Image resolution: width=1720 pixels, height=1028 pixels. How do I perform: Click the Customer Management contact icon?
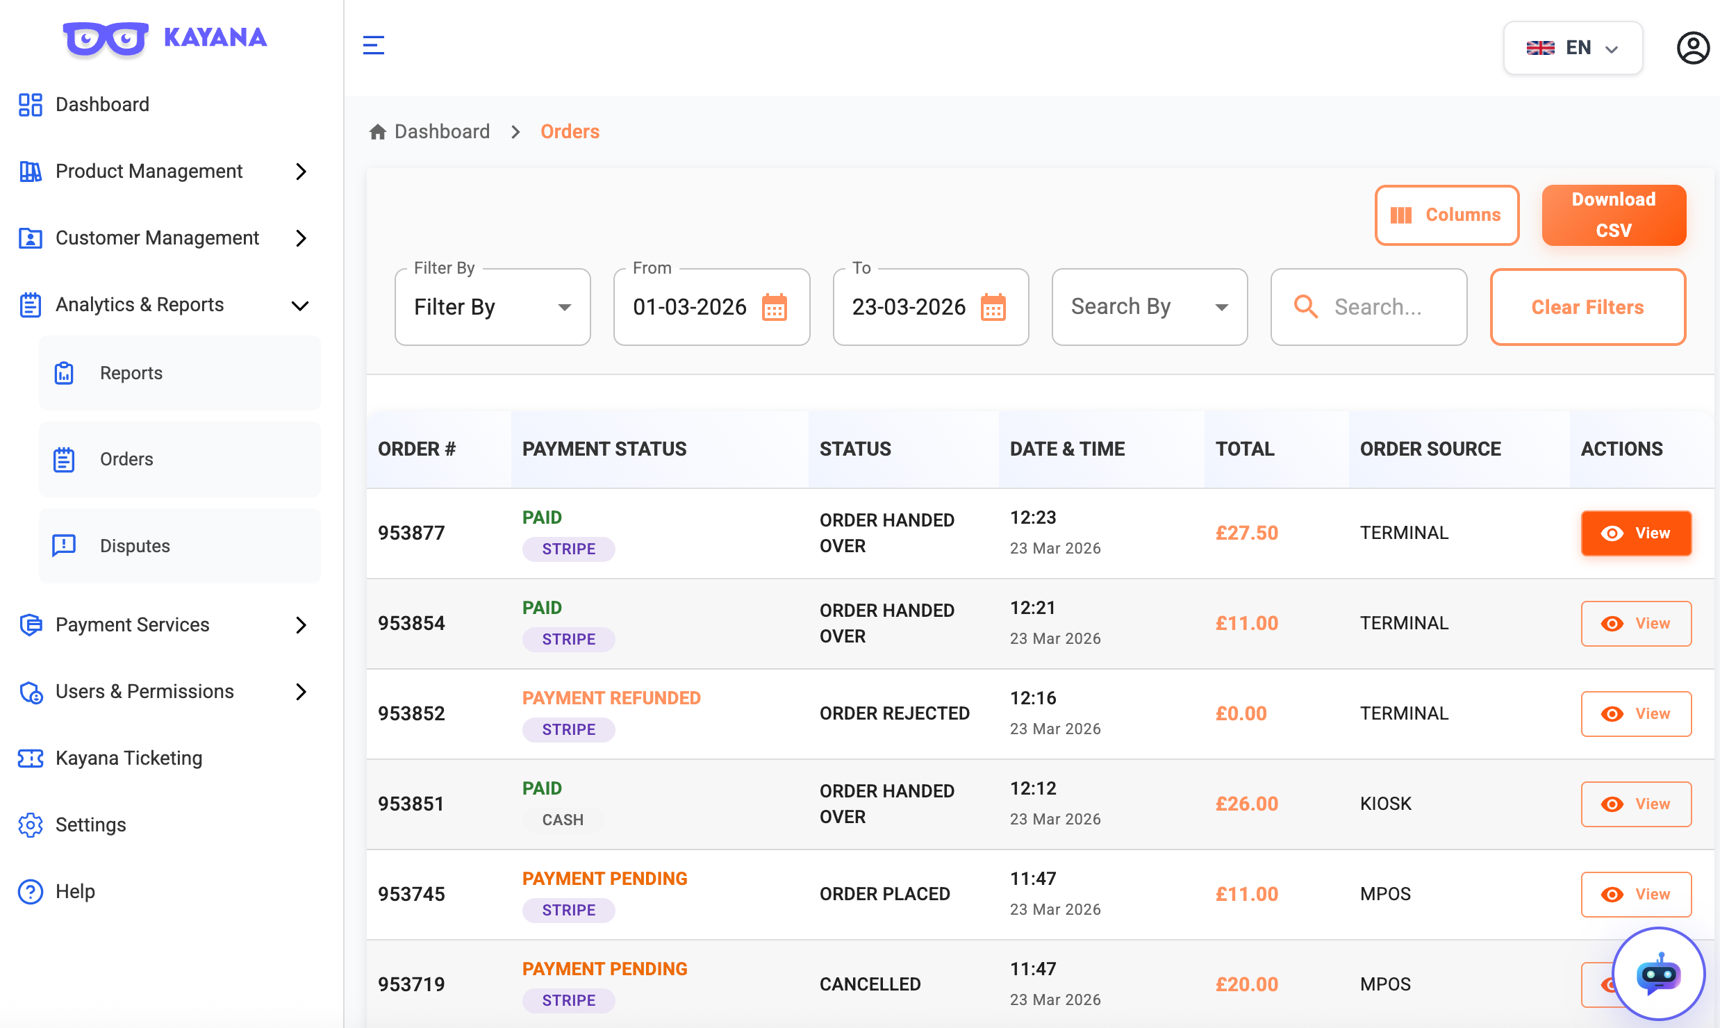[31, 238]
